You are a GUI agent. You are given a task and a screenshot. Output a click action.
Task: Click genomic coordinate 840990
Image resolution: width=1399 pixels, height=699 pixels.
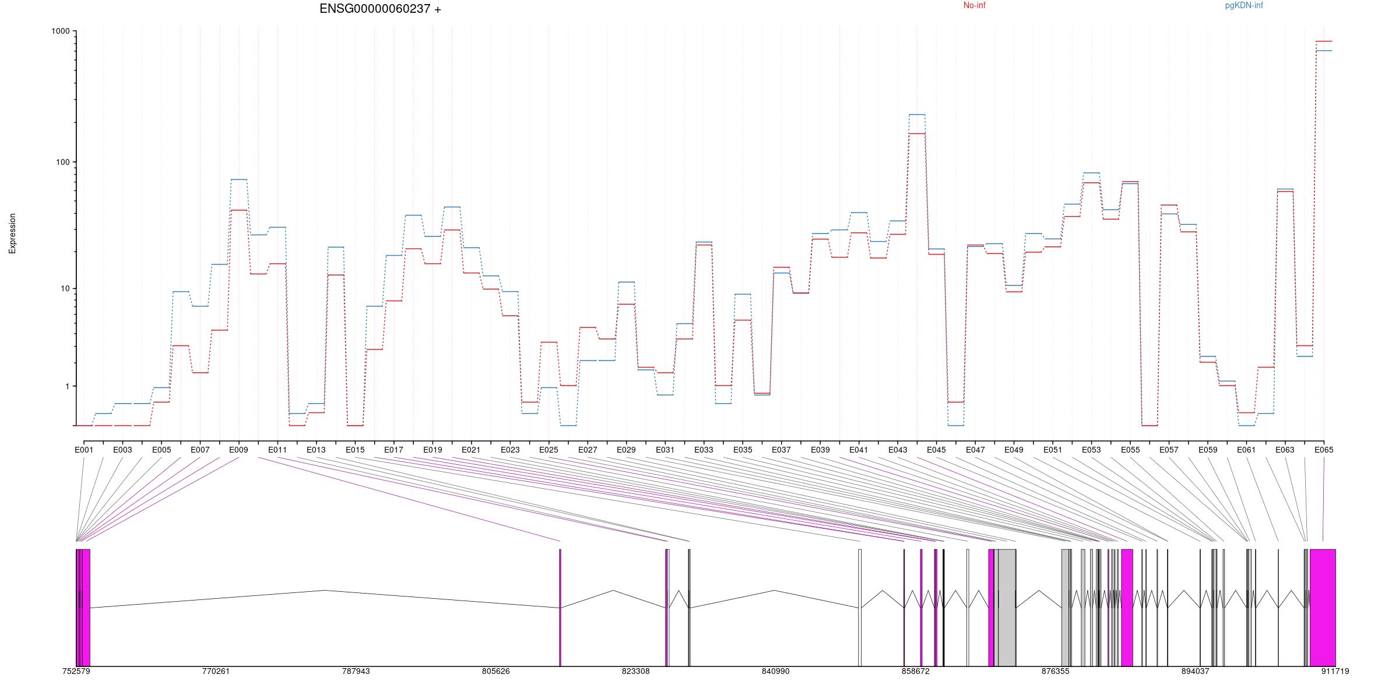click(775, 671)
